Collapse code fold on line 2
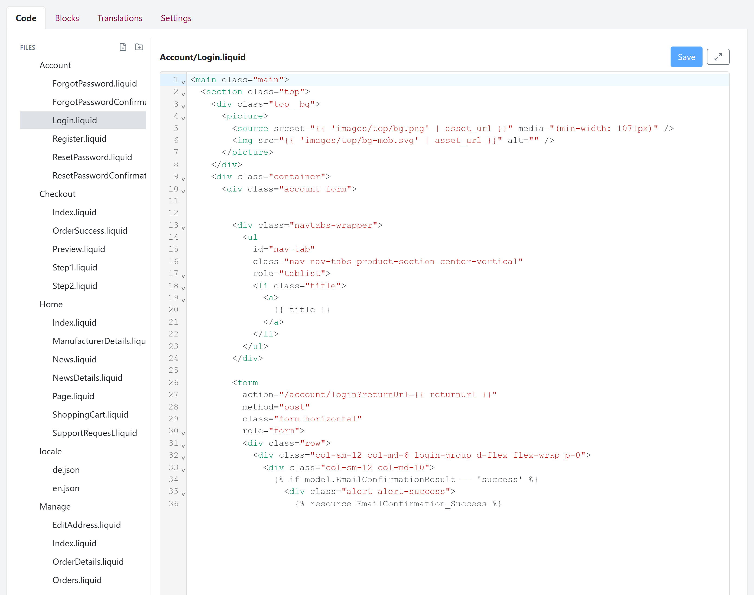 (183, 94)
